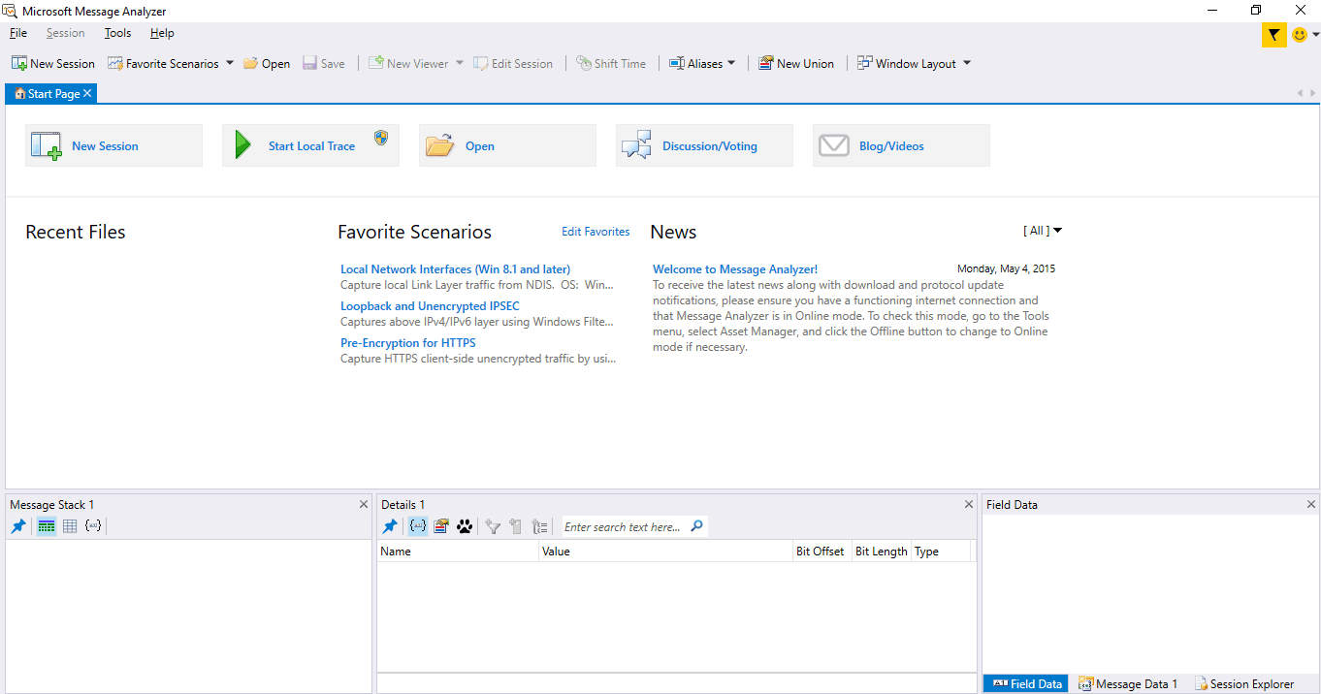Click the tab scroll right arrow
Viewport: 1321px width, 694px height.
coord(1313,93)
